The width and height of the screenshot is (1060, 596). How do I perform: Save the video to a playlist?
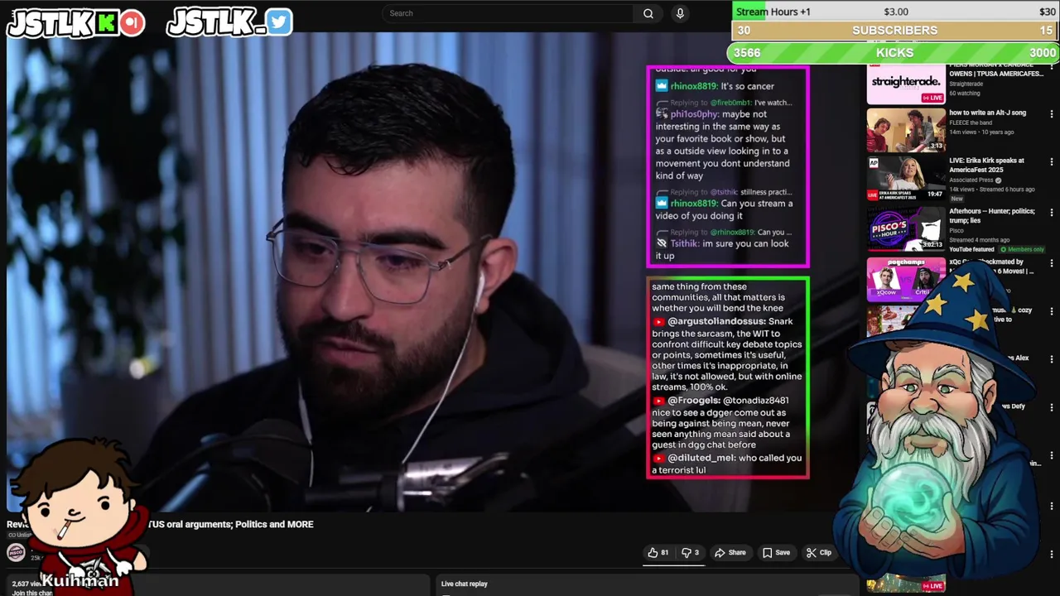coord(776,553)
